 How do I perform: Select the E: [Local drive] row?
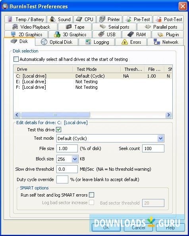[93, 82]
